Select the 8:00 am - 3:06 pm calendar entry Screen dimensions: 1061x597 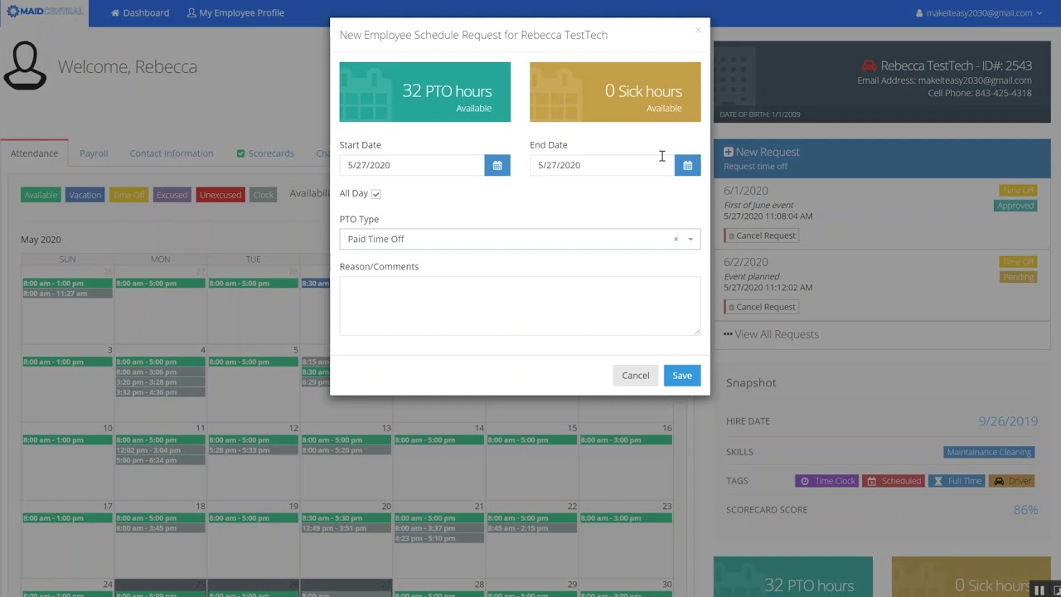[x=160, y=372]
